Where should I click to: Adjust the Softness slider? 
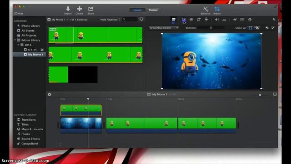211,28
